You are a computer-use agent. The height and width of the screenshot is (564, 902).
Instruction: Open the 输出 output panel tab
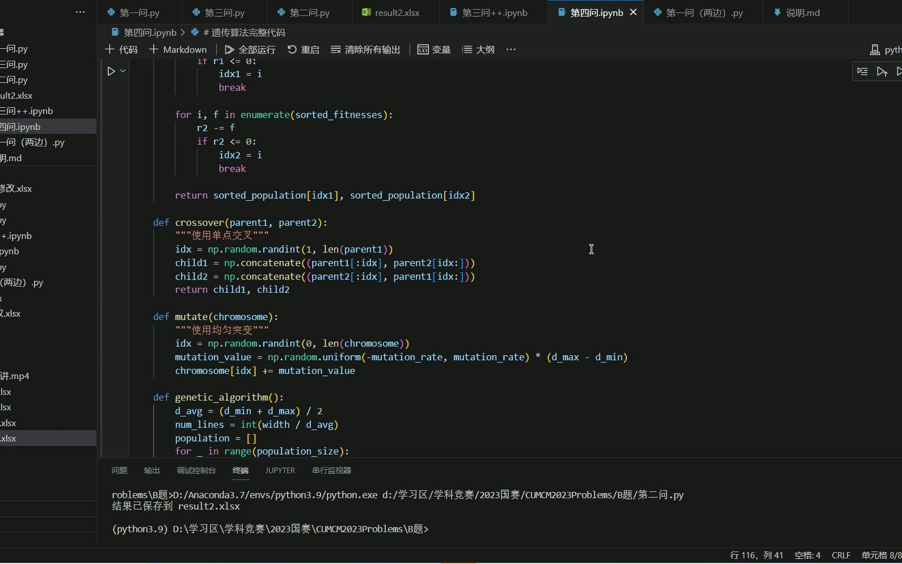pyautogui.click(x=151, y=470)
